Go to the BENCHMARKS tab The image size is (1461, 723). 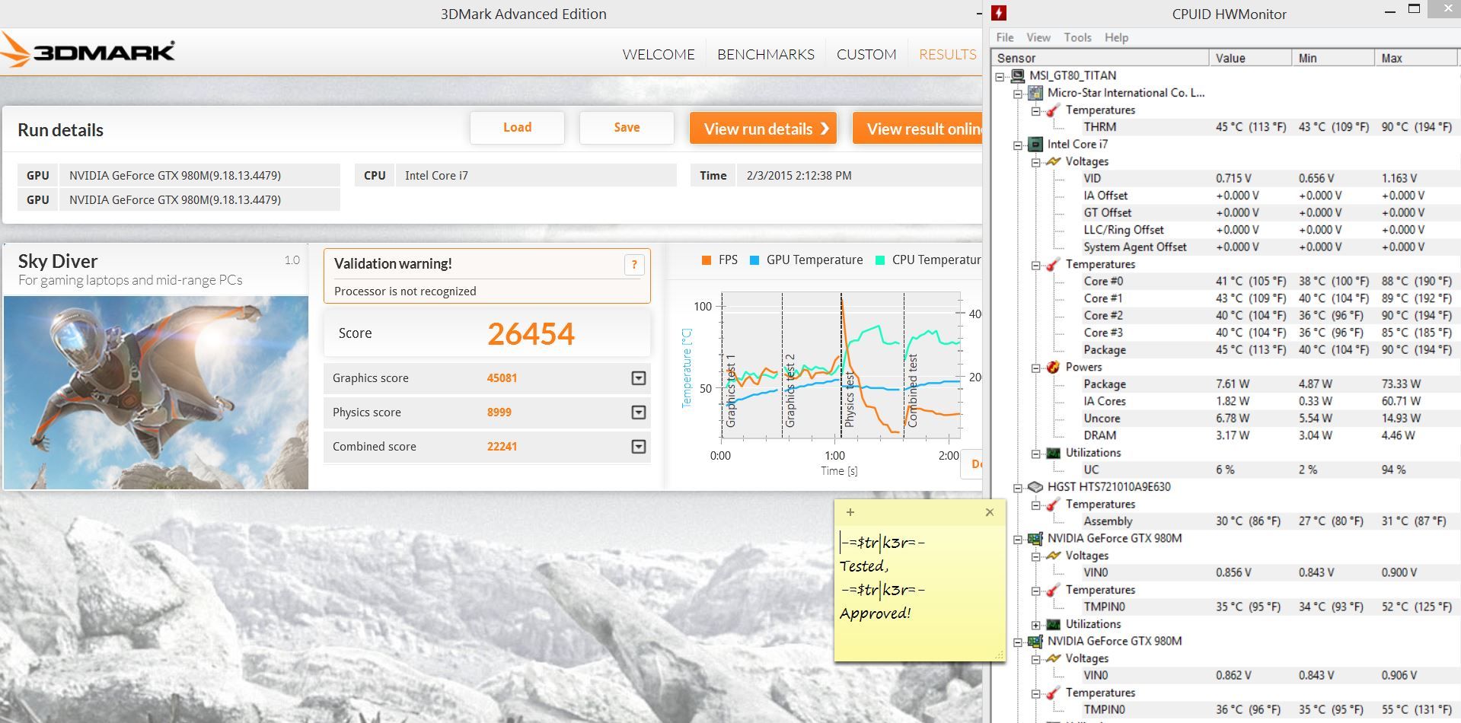pos(766,54)
